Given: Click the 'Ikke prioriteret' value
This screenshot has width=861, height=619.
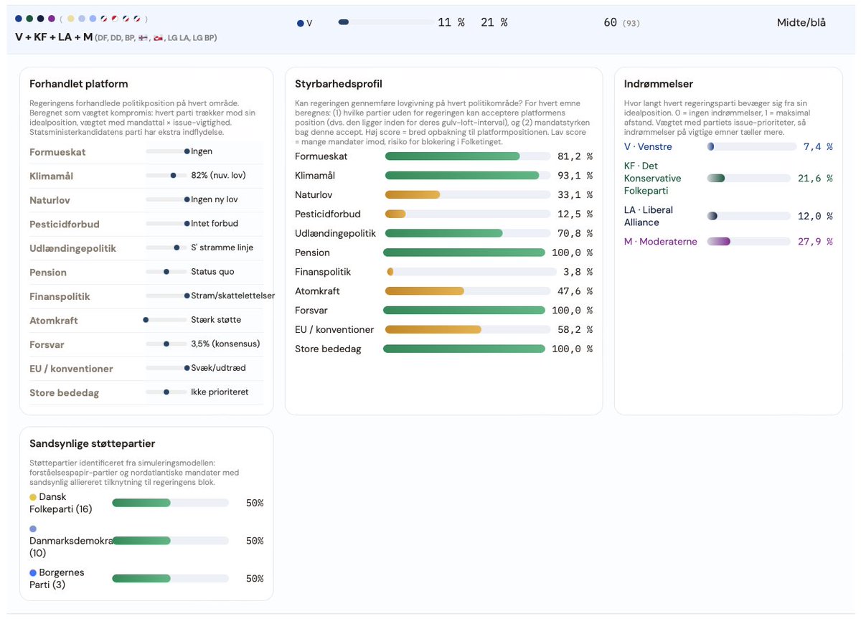Looking at the screenshot, I should click(220, 392).
